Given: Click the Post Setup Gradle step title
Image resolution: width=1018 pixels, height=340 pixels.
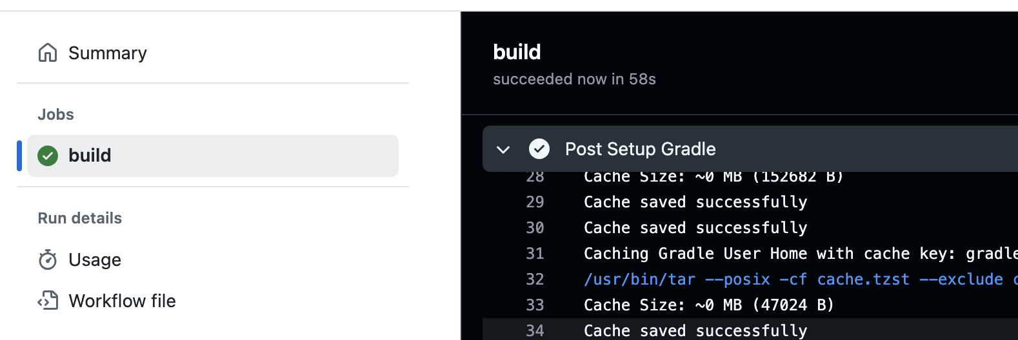Looking at the screenshot, I should coord(641,149).
